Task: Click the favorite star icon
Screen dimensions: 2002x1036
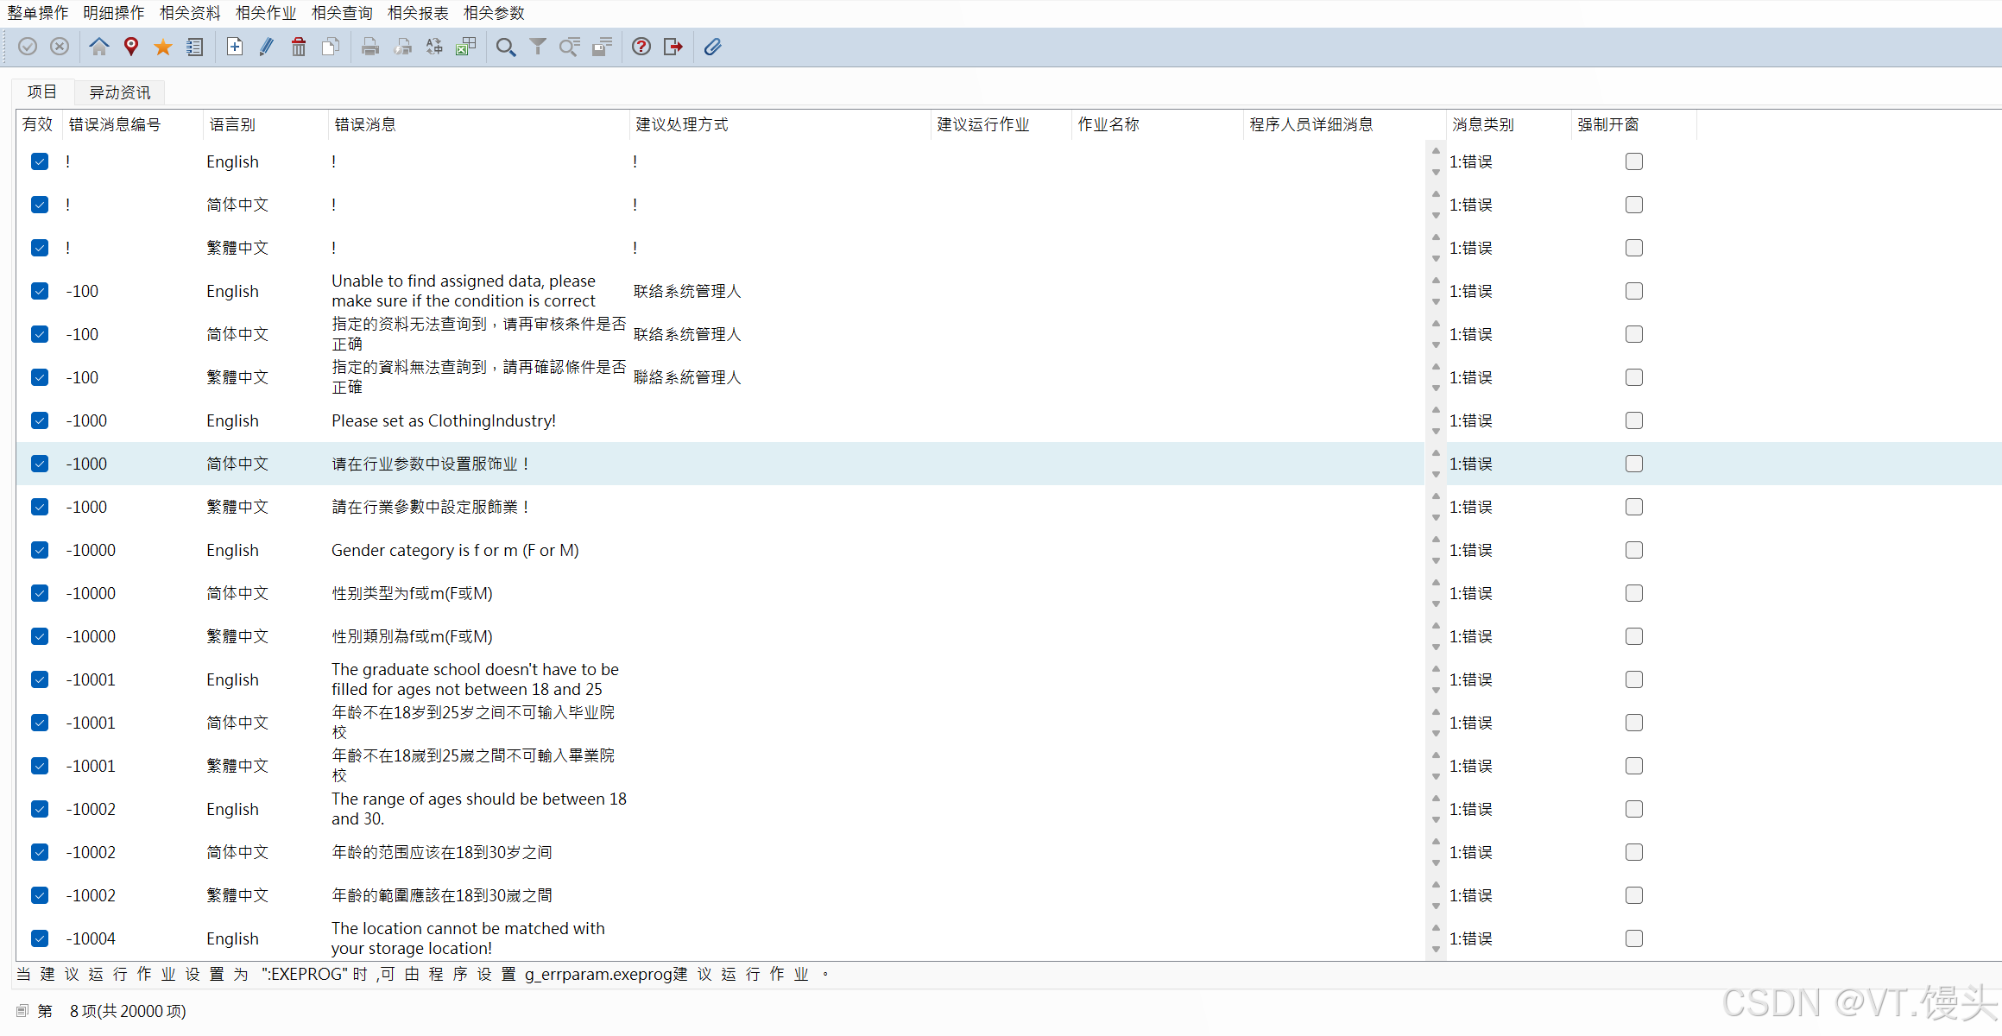Action: click(x=163, y=47)
